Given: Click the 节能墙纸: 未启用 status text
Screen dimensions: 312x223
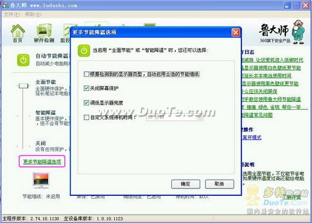Looking at the screenshot, I should click(41, 197).
